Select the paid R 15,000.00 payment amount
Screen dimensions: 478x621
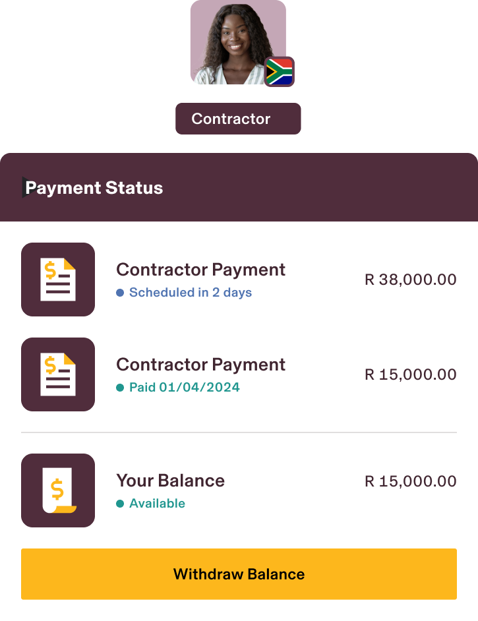pos(411,374)
